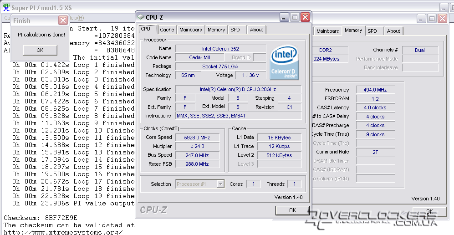Viewport: 454px width, 235px height.
Task: Click the memory Frequency value 494.0 MHz
Action: coord(375,90)
